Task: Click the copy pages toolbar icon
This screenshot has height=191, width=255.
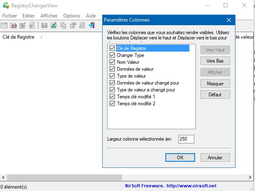Action: coord(63,25)
